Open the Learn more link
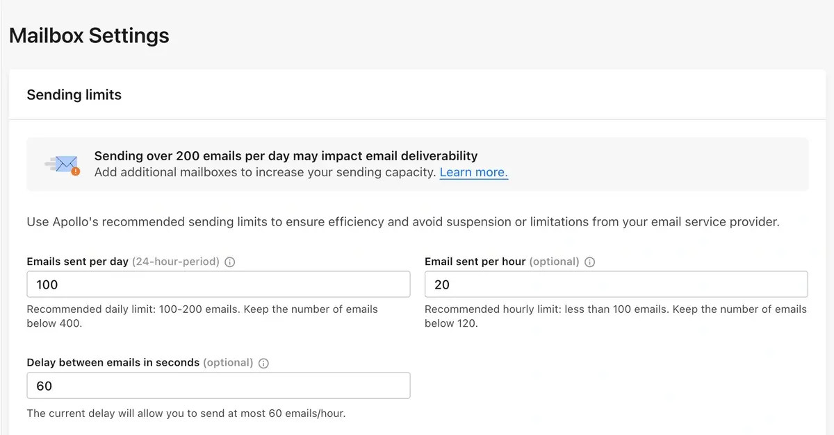Screen dimensions: 834x435 [x=474, y=172]
